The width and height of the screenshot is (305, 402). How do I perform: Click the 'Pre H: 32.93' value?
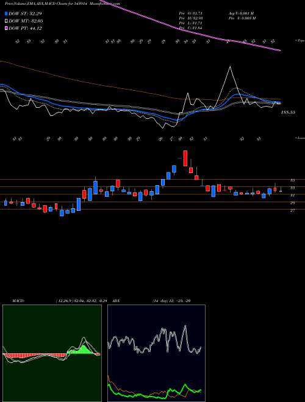[x=192, y=18]
